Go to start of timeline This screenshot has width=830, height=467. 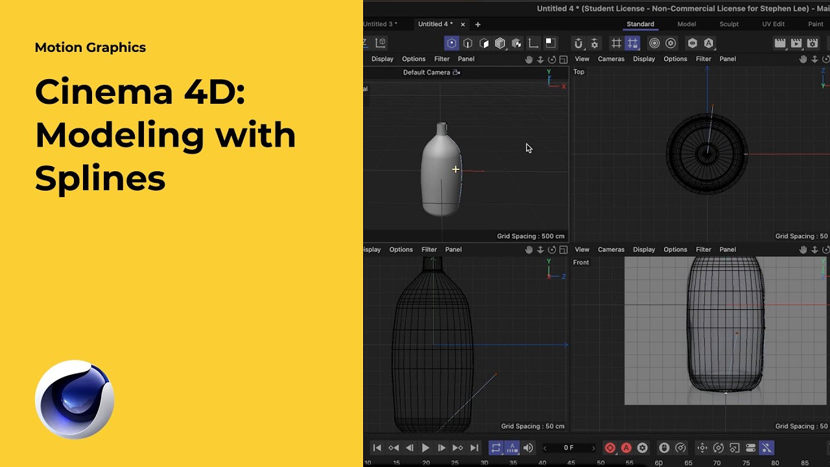(x=377, y=448)
